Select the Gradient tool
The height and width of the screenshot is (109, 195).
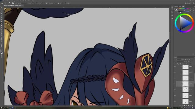[x=2, y=31]
